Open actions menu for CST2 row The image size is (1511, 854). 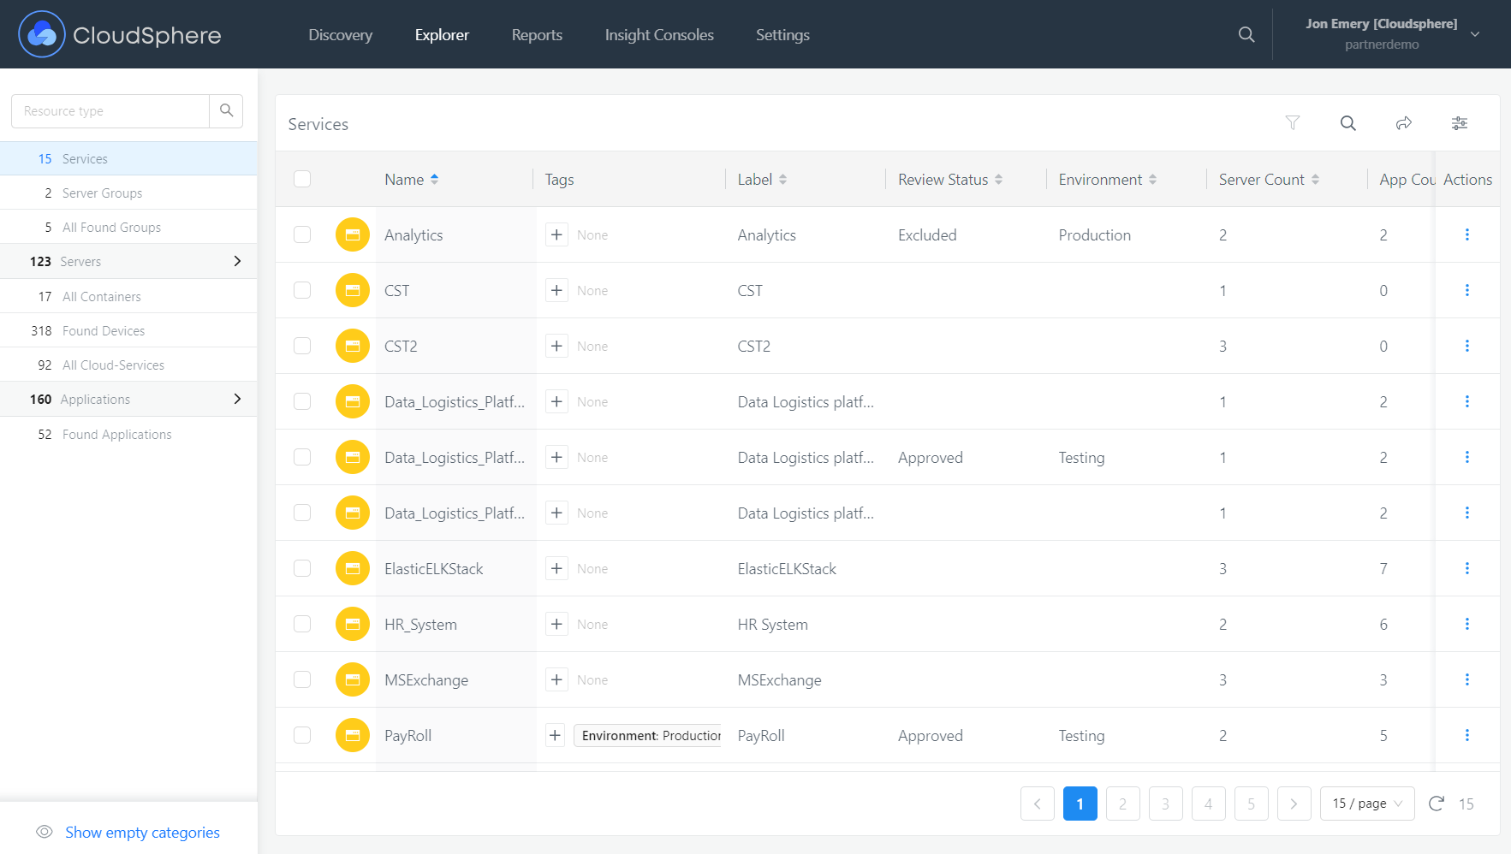[x=1466, y=346]
